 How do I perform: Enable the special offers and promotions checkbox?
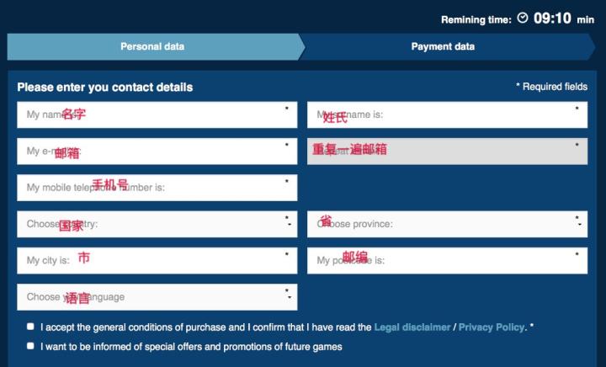coord(30,346)
